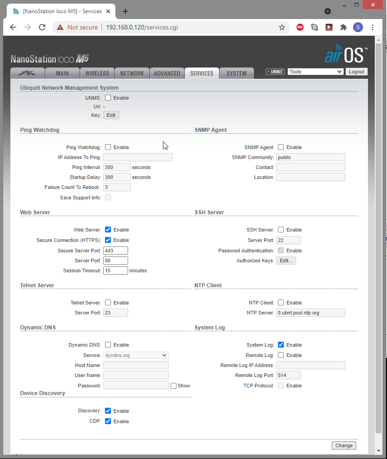Click the red video player extension icon

(x=329, y=27)
